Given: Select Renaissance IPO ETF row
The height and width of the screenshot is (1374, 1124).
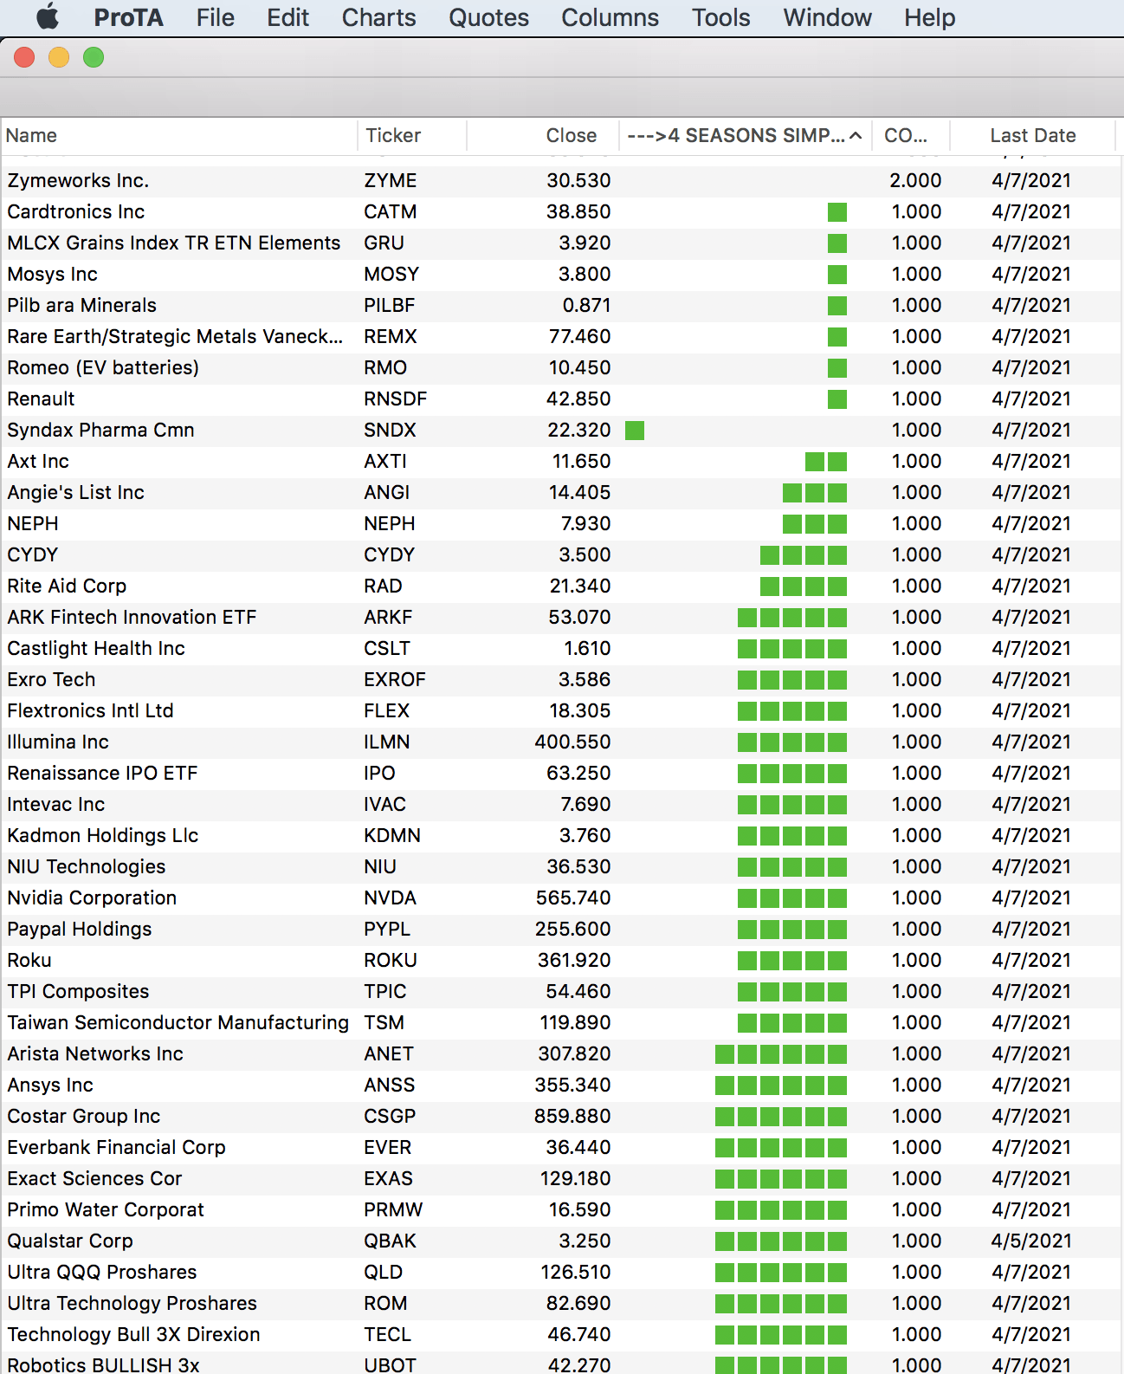Looking at the screenshot, I should pos(562,773).
